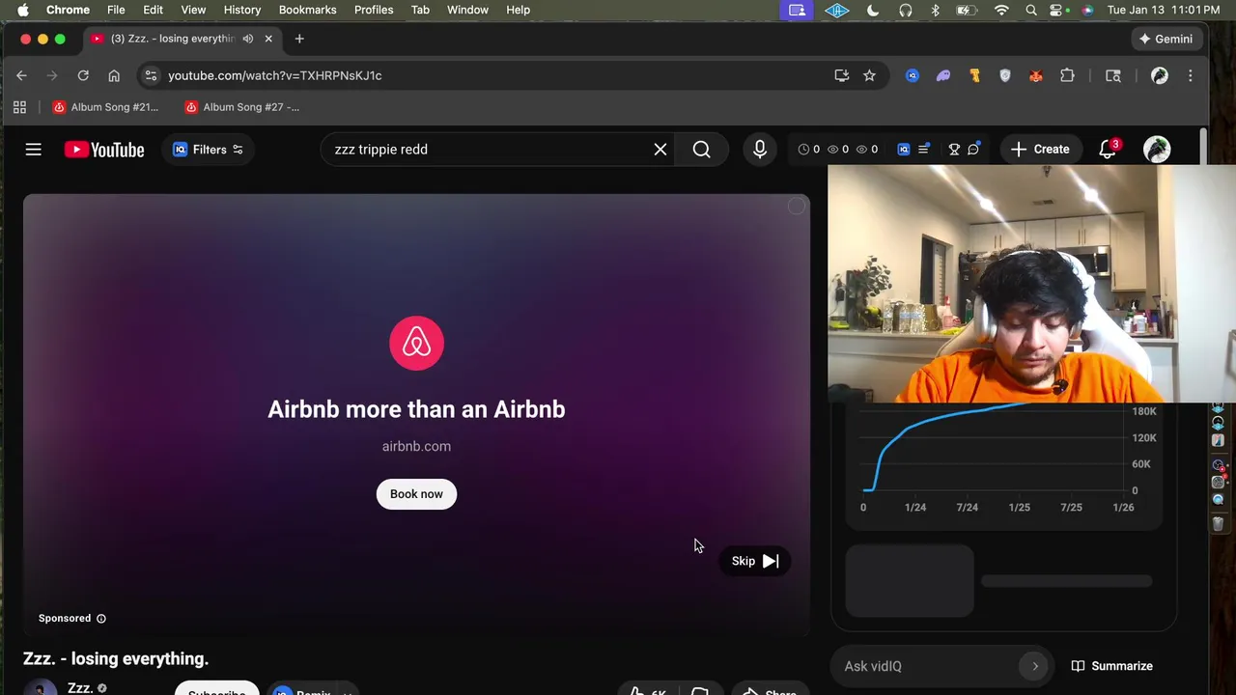Open the Chrome profile avatar
The image size is (1236, 695).
point(1160,75)
